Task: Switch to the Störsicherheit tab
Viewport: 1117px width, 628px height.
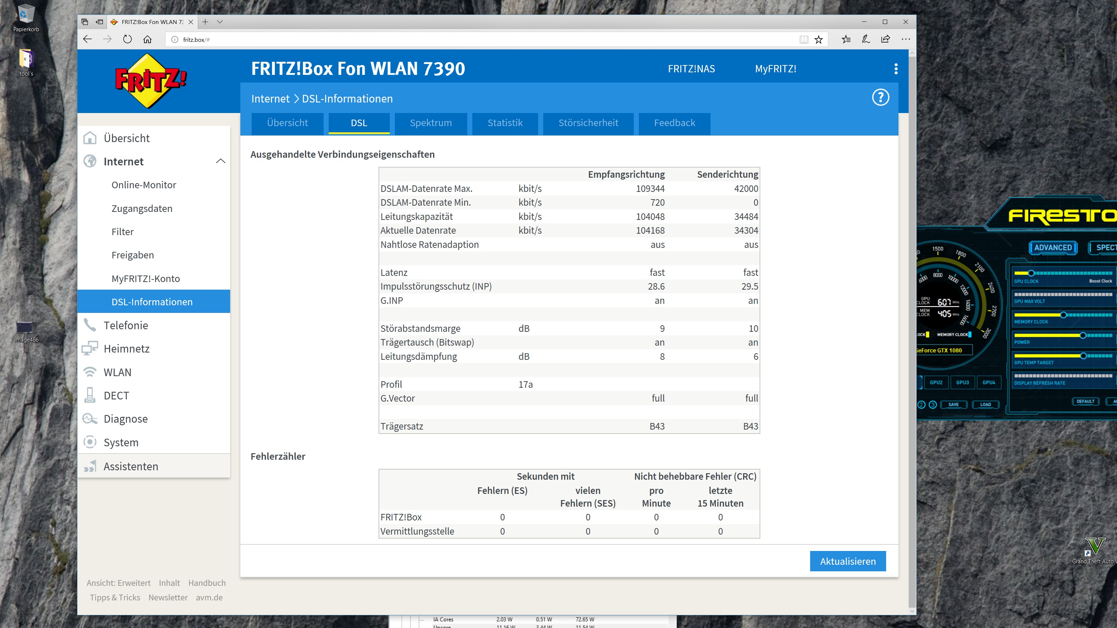Action: pyautogui.click(x=588, y=123)
